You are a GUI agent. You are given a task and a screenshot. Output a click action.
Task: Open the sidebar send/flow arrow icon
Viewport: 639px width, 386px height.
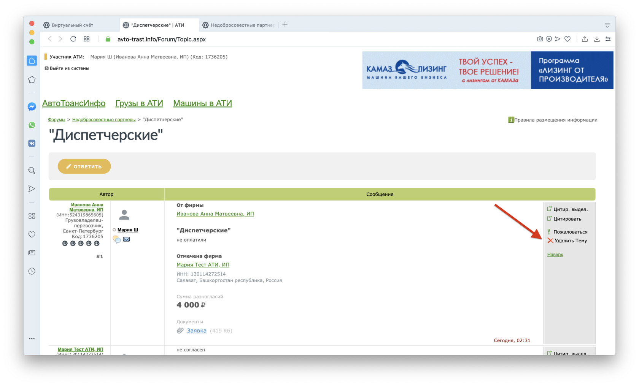pyautogui.click(x=32, y=189)
